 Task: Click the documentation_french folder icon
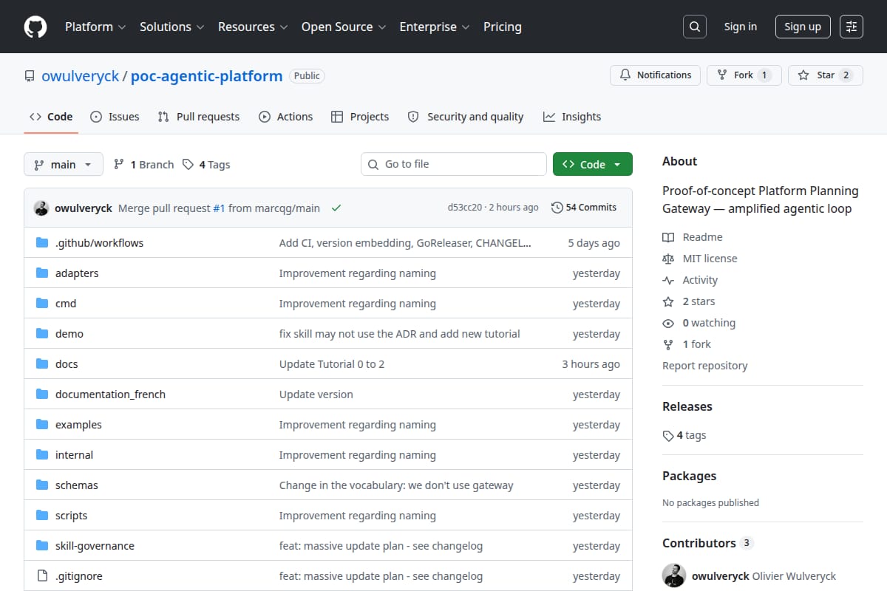pyautogui.click(x=42, y=394)
